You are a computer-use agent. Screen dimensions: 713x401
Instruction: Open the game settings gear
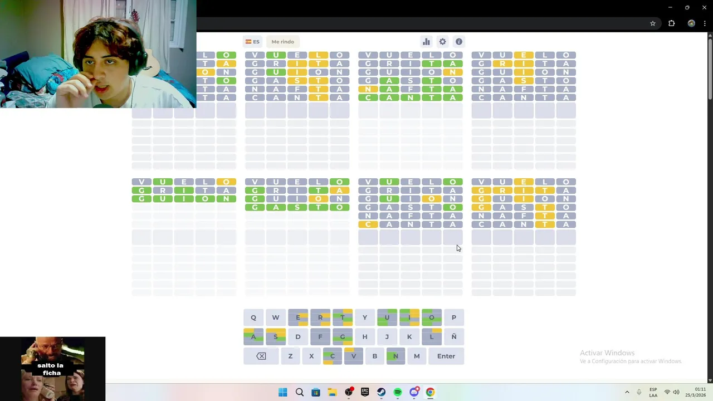pos(442,42)
